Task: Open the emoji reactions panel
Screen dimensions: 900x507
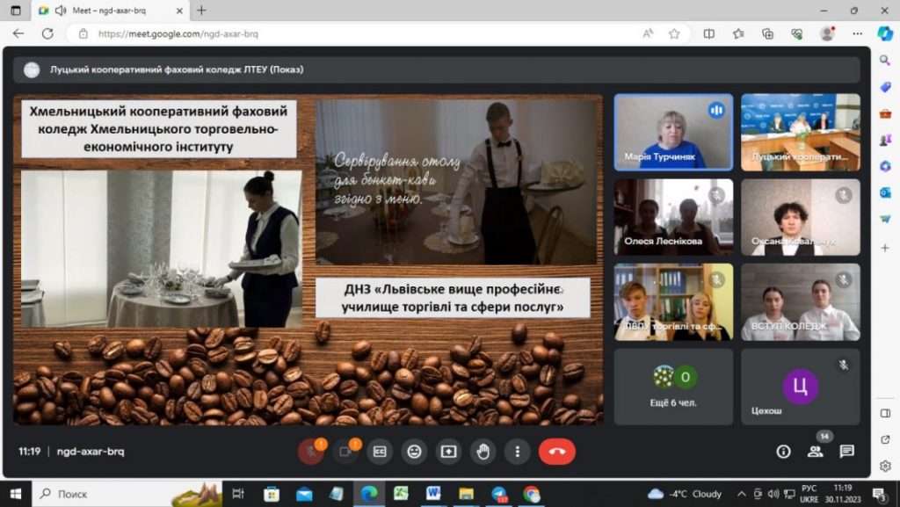Action: coord(414,451)
